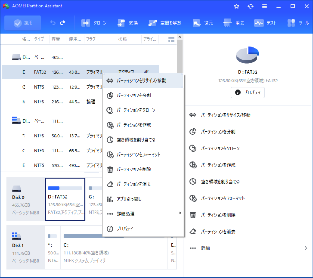Click scroll up arrow of partition list

click(x=180, y=37)
